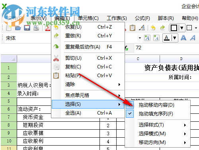Expand the 焦点单元格 submenu
The image size is (199, 150).
tap(88, 95)
